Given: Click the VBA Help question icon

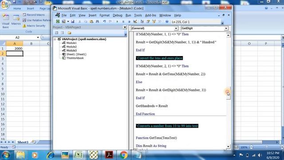Looking at the screenshot, I should point(167,22).
